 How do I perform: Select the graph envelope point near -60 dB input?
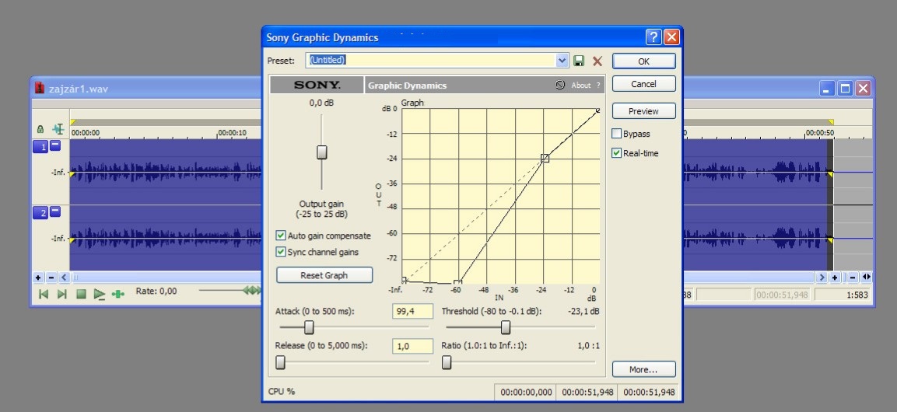click(457, 282)
